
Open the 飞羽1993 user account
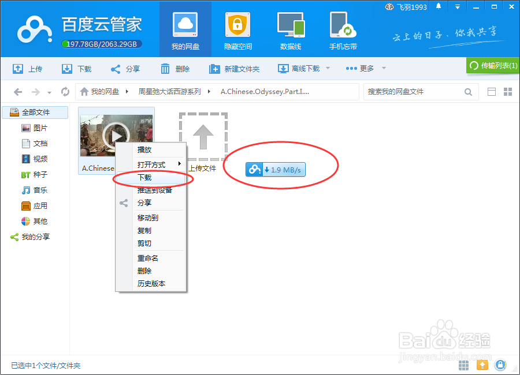tap(406, 7)
